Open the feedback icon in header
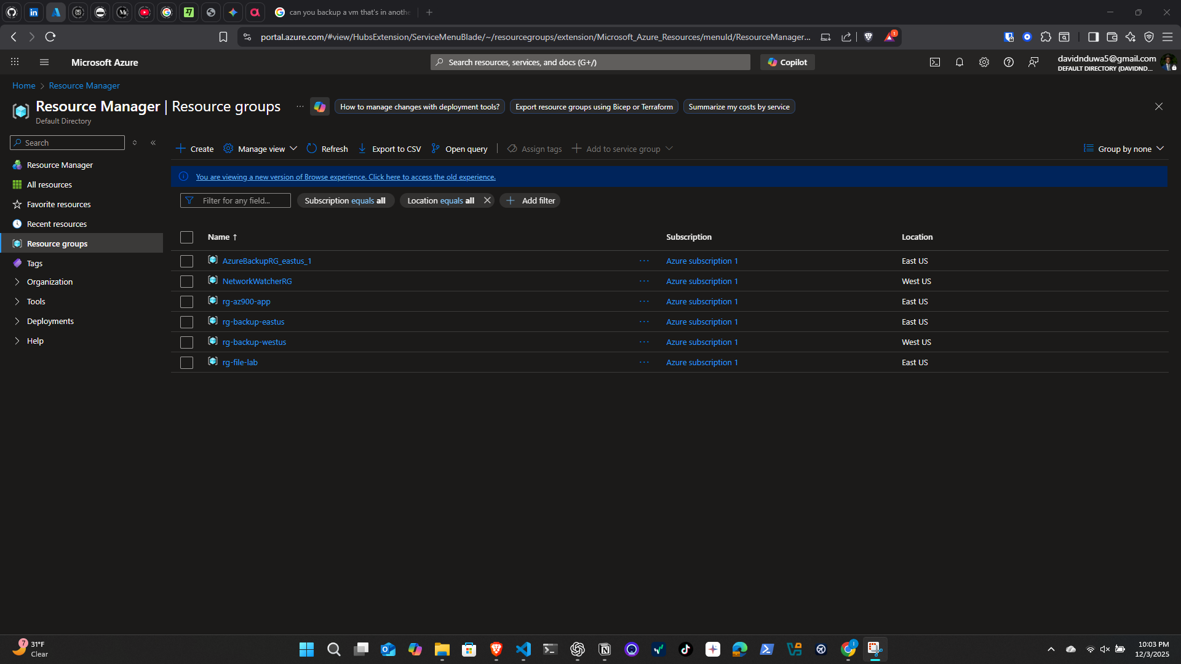Image resolution: width=1181 pixels, height=664 pixels. click(1033, 62)
